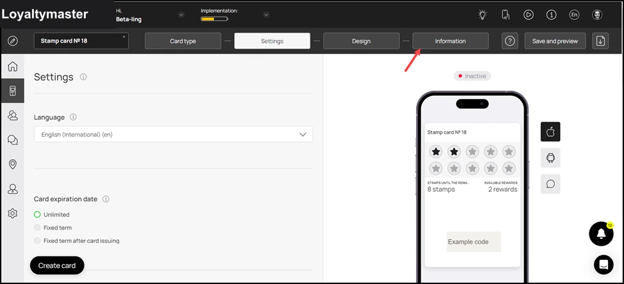The image size is (624, 284).
Task: Open the Settings gear sidebar icon
Action: pyautogui.click(x=13, y=214)
